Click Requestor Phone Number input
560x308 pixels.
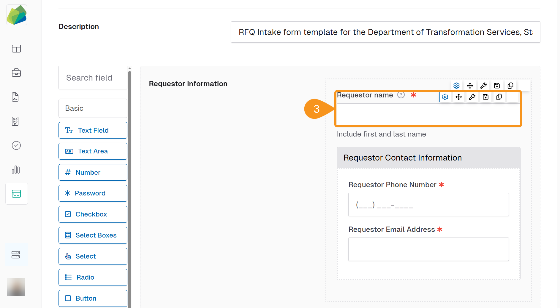[428, 205]
